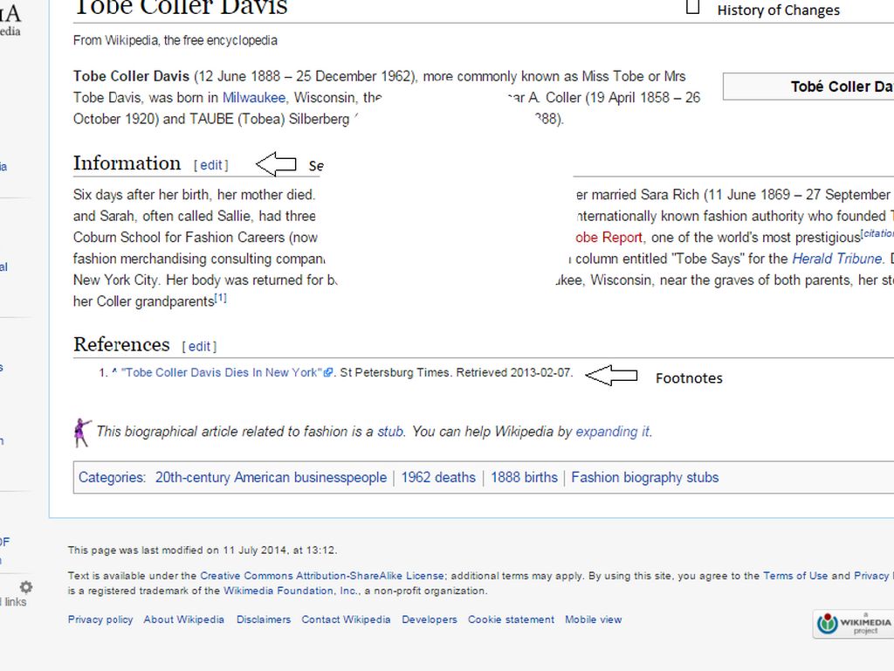Click the fashion stub figure icon
The height and width of the screenshot is (671, 894).
click(82, 432)
